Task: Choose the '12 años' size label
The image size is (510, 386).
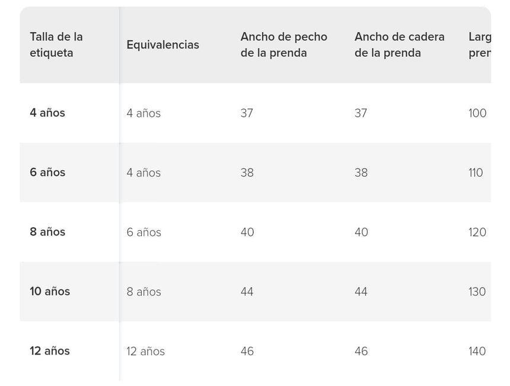Action: point(50,351)
